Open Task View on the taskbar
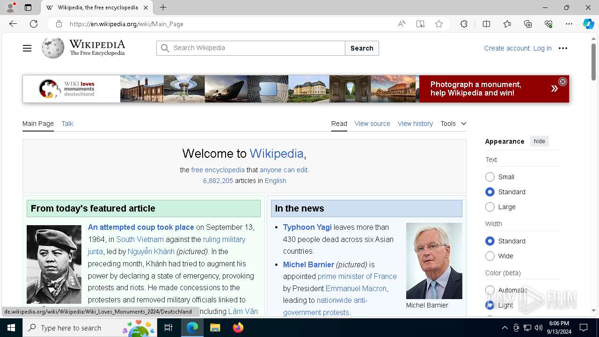599x337 pixels. (168, 328)
